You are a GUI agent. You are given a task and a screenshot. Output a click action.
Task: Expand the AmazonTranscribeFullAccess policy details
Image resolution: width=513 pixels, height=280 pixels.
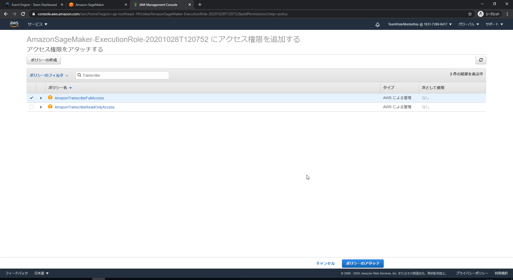click(x=41, y=98)
